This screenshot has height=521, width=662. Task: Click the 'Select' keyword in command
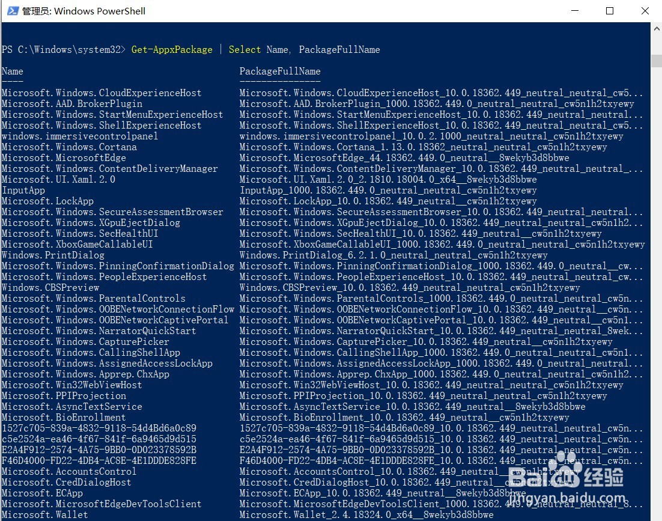coord(245,50)
